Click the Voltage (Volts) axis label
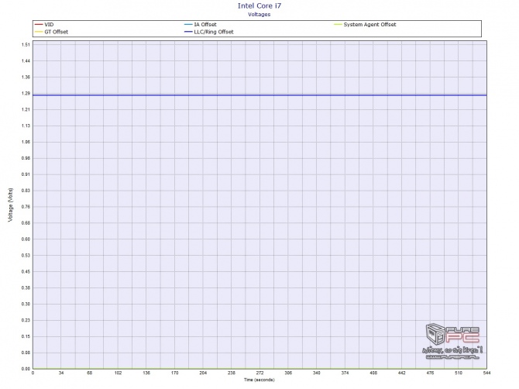 pos(11,205)
